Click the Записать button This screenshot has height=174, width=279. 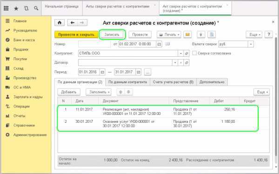click(x=112, y=34)
